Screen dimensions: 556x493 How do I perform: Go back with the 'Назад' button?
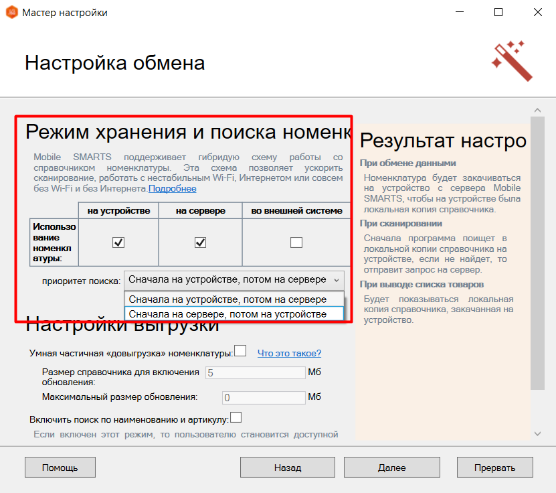coord(288,468)
